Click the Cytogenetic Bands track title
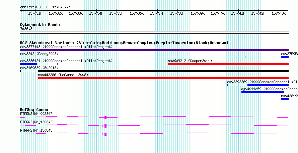Image resolution: width=298 pixels, height=153 pixels. pos(40,25)
